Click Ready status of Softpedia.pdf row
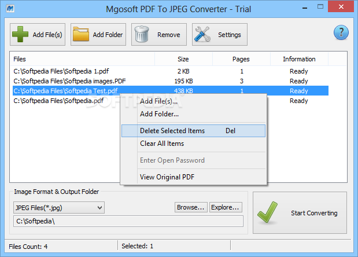The width and height of the screenshot is (358, 257). click(x=299, y=101)
